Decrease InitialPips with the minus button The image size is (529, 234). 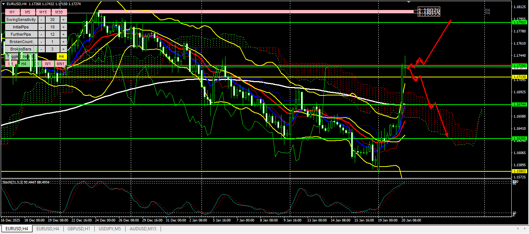(41, 27)
